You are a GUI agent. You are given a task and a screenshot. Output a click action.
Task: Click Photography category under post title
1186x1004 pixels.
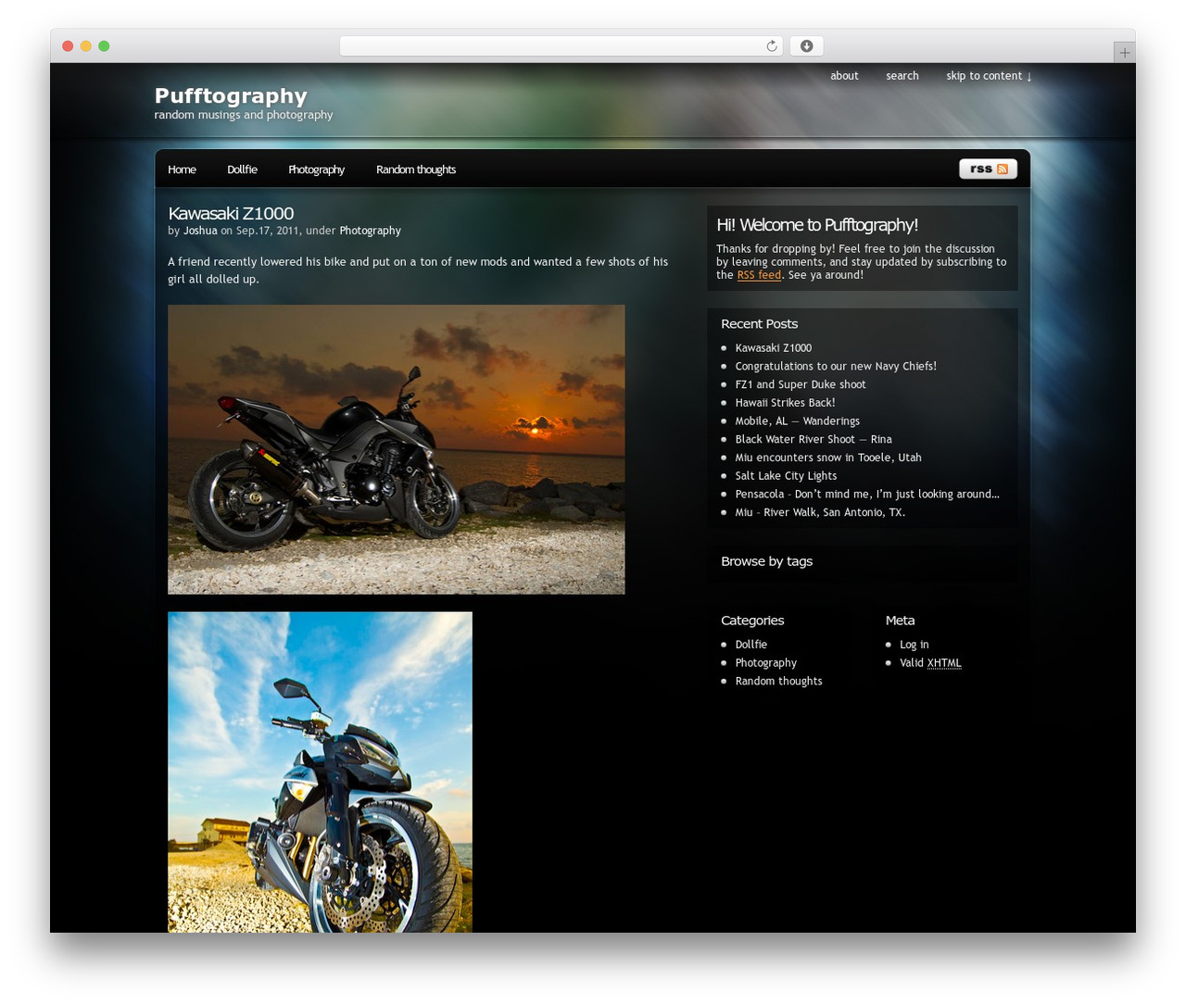click(x=370, y=231)
